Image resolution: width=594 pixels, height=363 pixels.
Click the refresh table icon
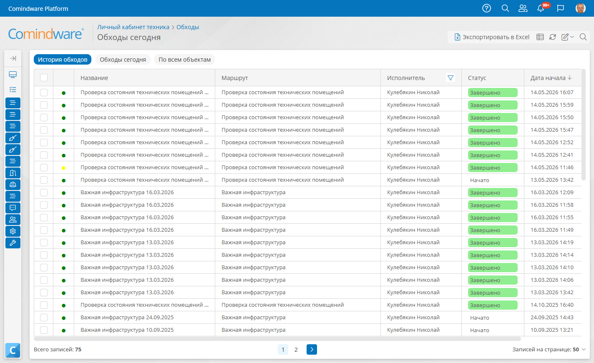[x=553, y=37]
